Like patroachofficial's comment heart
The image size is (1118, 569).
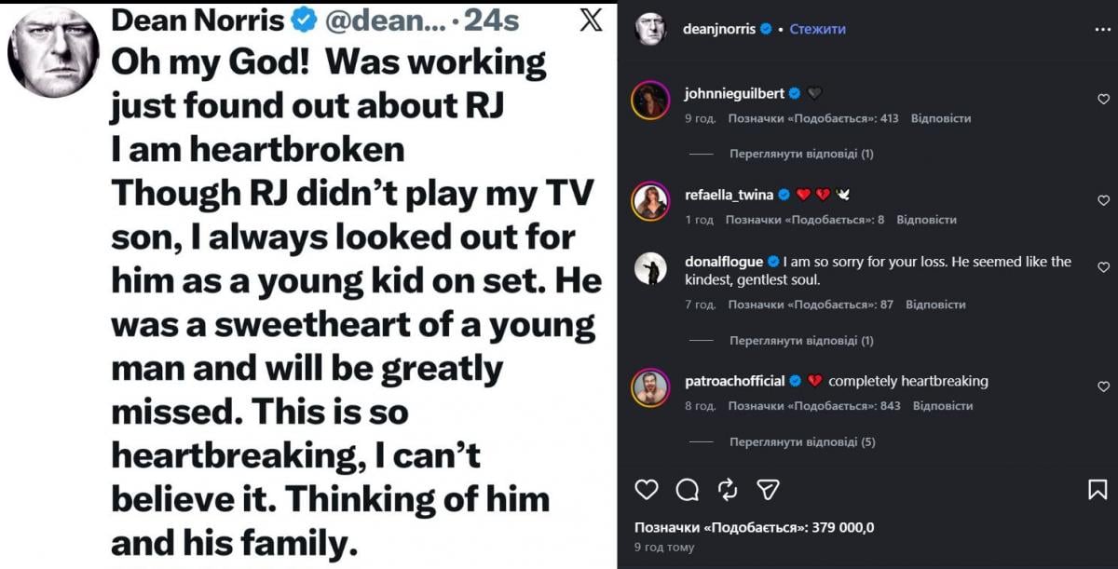pyautogui.click(x=1104, y=386)
